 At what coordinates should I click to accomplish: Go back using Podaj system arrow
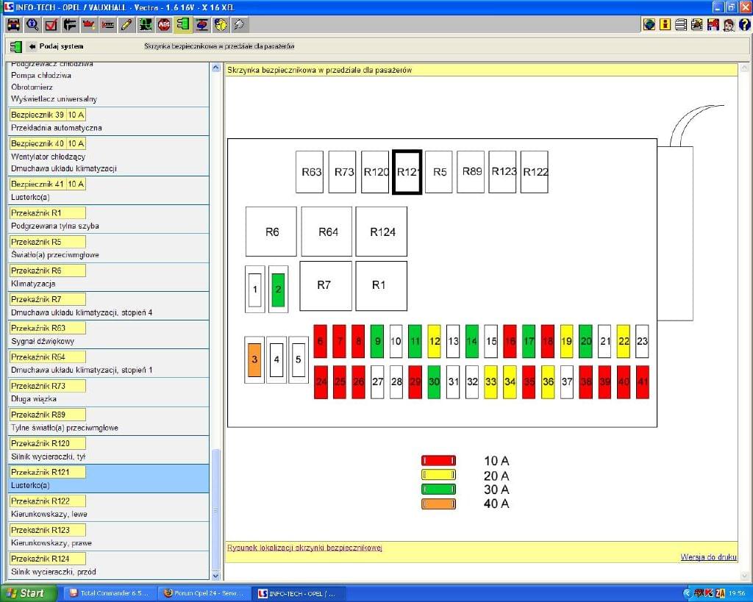(x=56, y=46)
